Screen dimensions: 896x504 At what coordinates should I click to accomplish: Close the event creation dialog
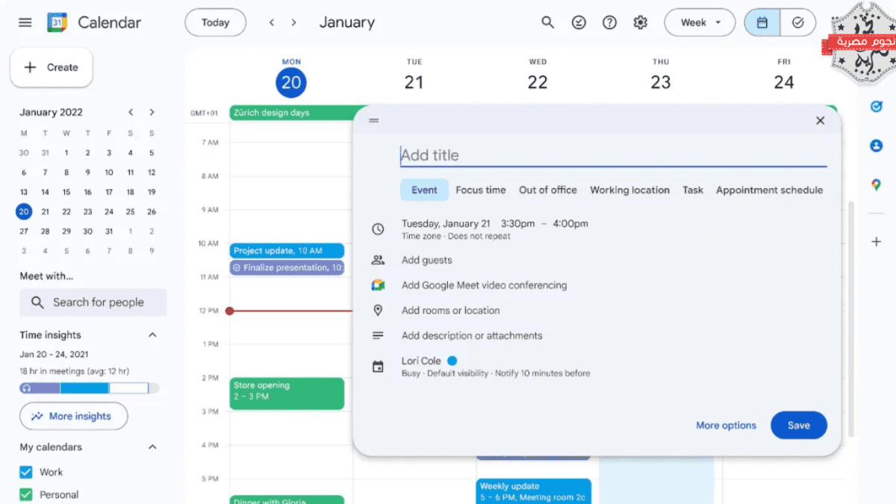(x=820, y=120)
